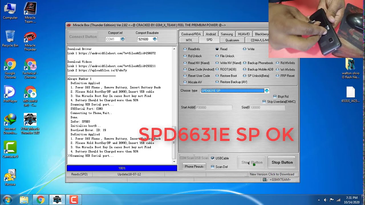Click New Version Click to Download link
Viewport: 365px width, 205px height.
272,174
